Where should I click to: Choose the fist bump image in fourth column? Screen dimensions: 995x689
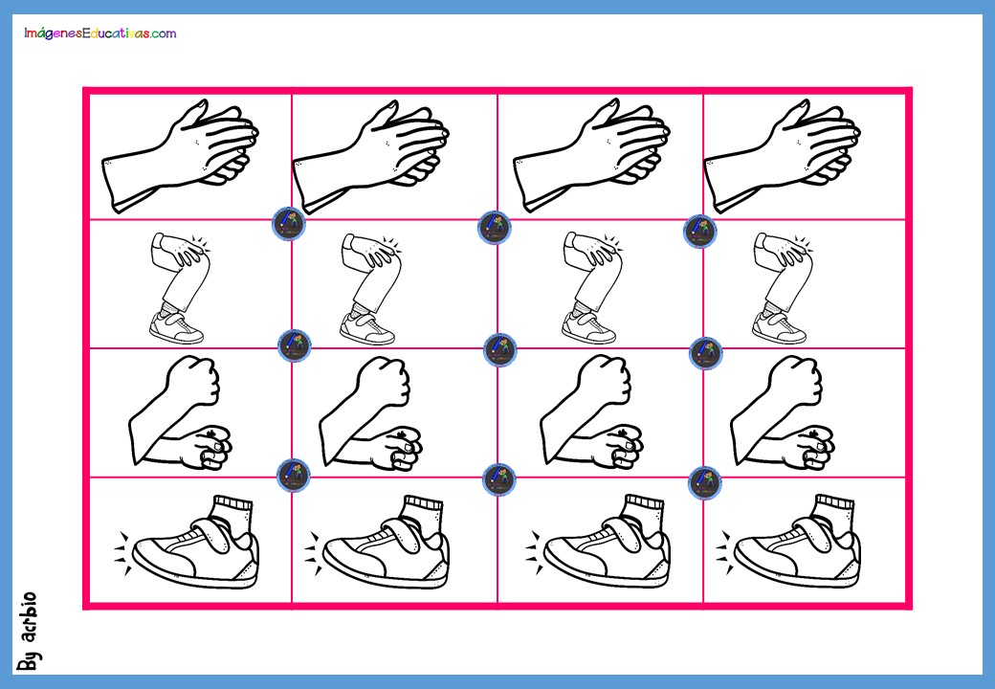tap(783, 412)
